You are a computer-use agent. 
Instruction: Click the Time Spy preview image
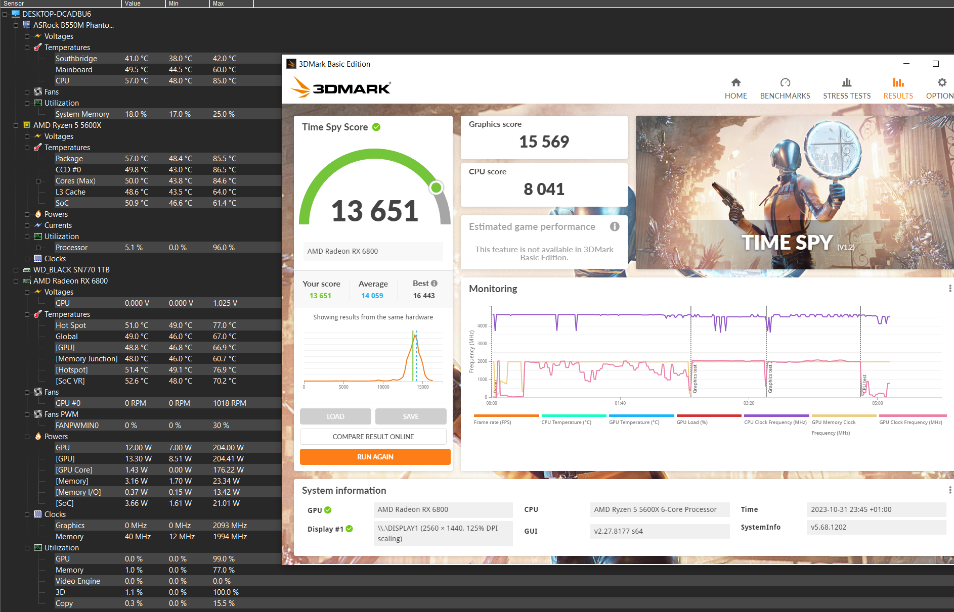click(x=795, y=193)
